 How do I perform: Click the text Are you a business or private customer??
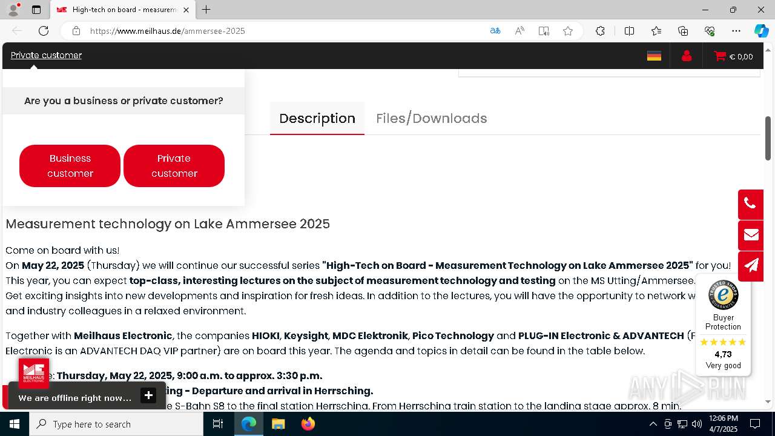pyautogui.click(x=124, y=101)
